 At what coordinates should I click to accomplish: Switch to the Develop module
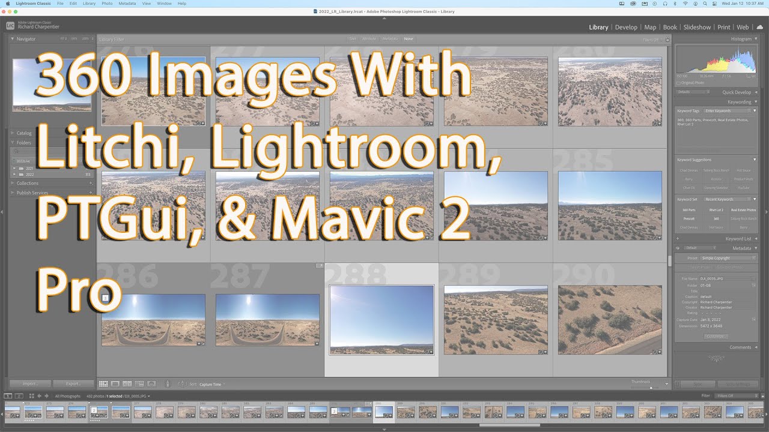[626, 27]
